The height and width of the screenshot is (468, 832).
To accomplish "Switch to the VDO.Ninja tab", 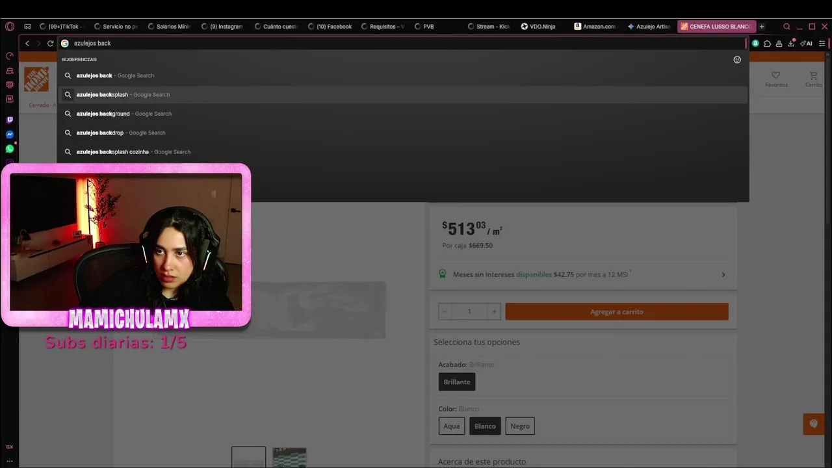I will [x=542, y=27].
